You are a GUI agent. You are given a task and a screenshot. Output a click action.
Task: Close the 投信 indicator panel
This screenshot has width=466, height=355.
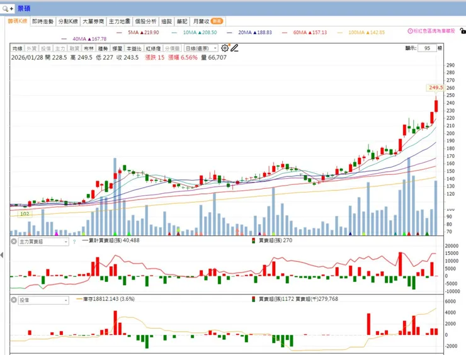coord(14,300)
